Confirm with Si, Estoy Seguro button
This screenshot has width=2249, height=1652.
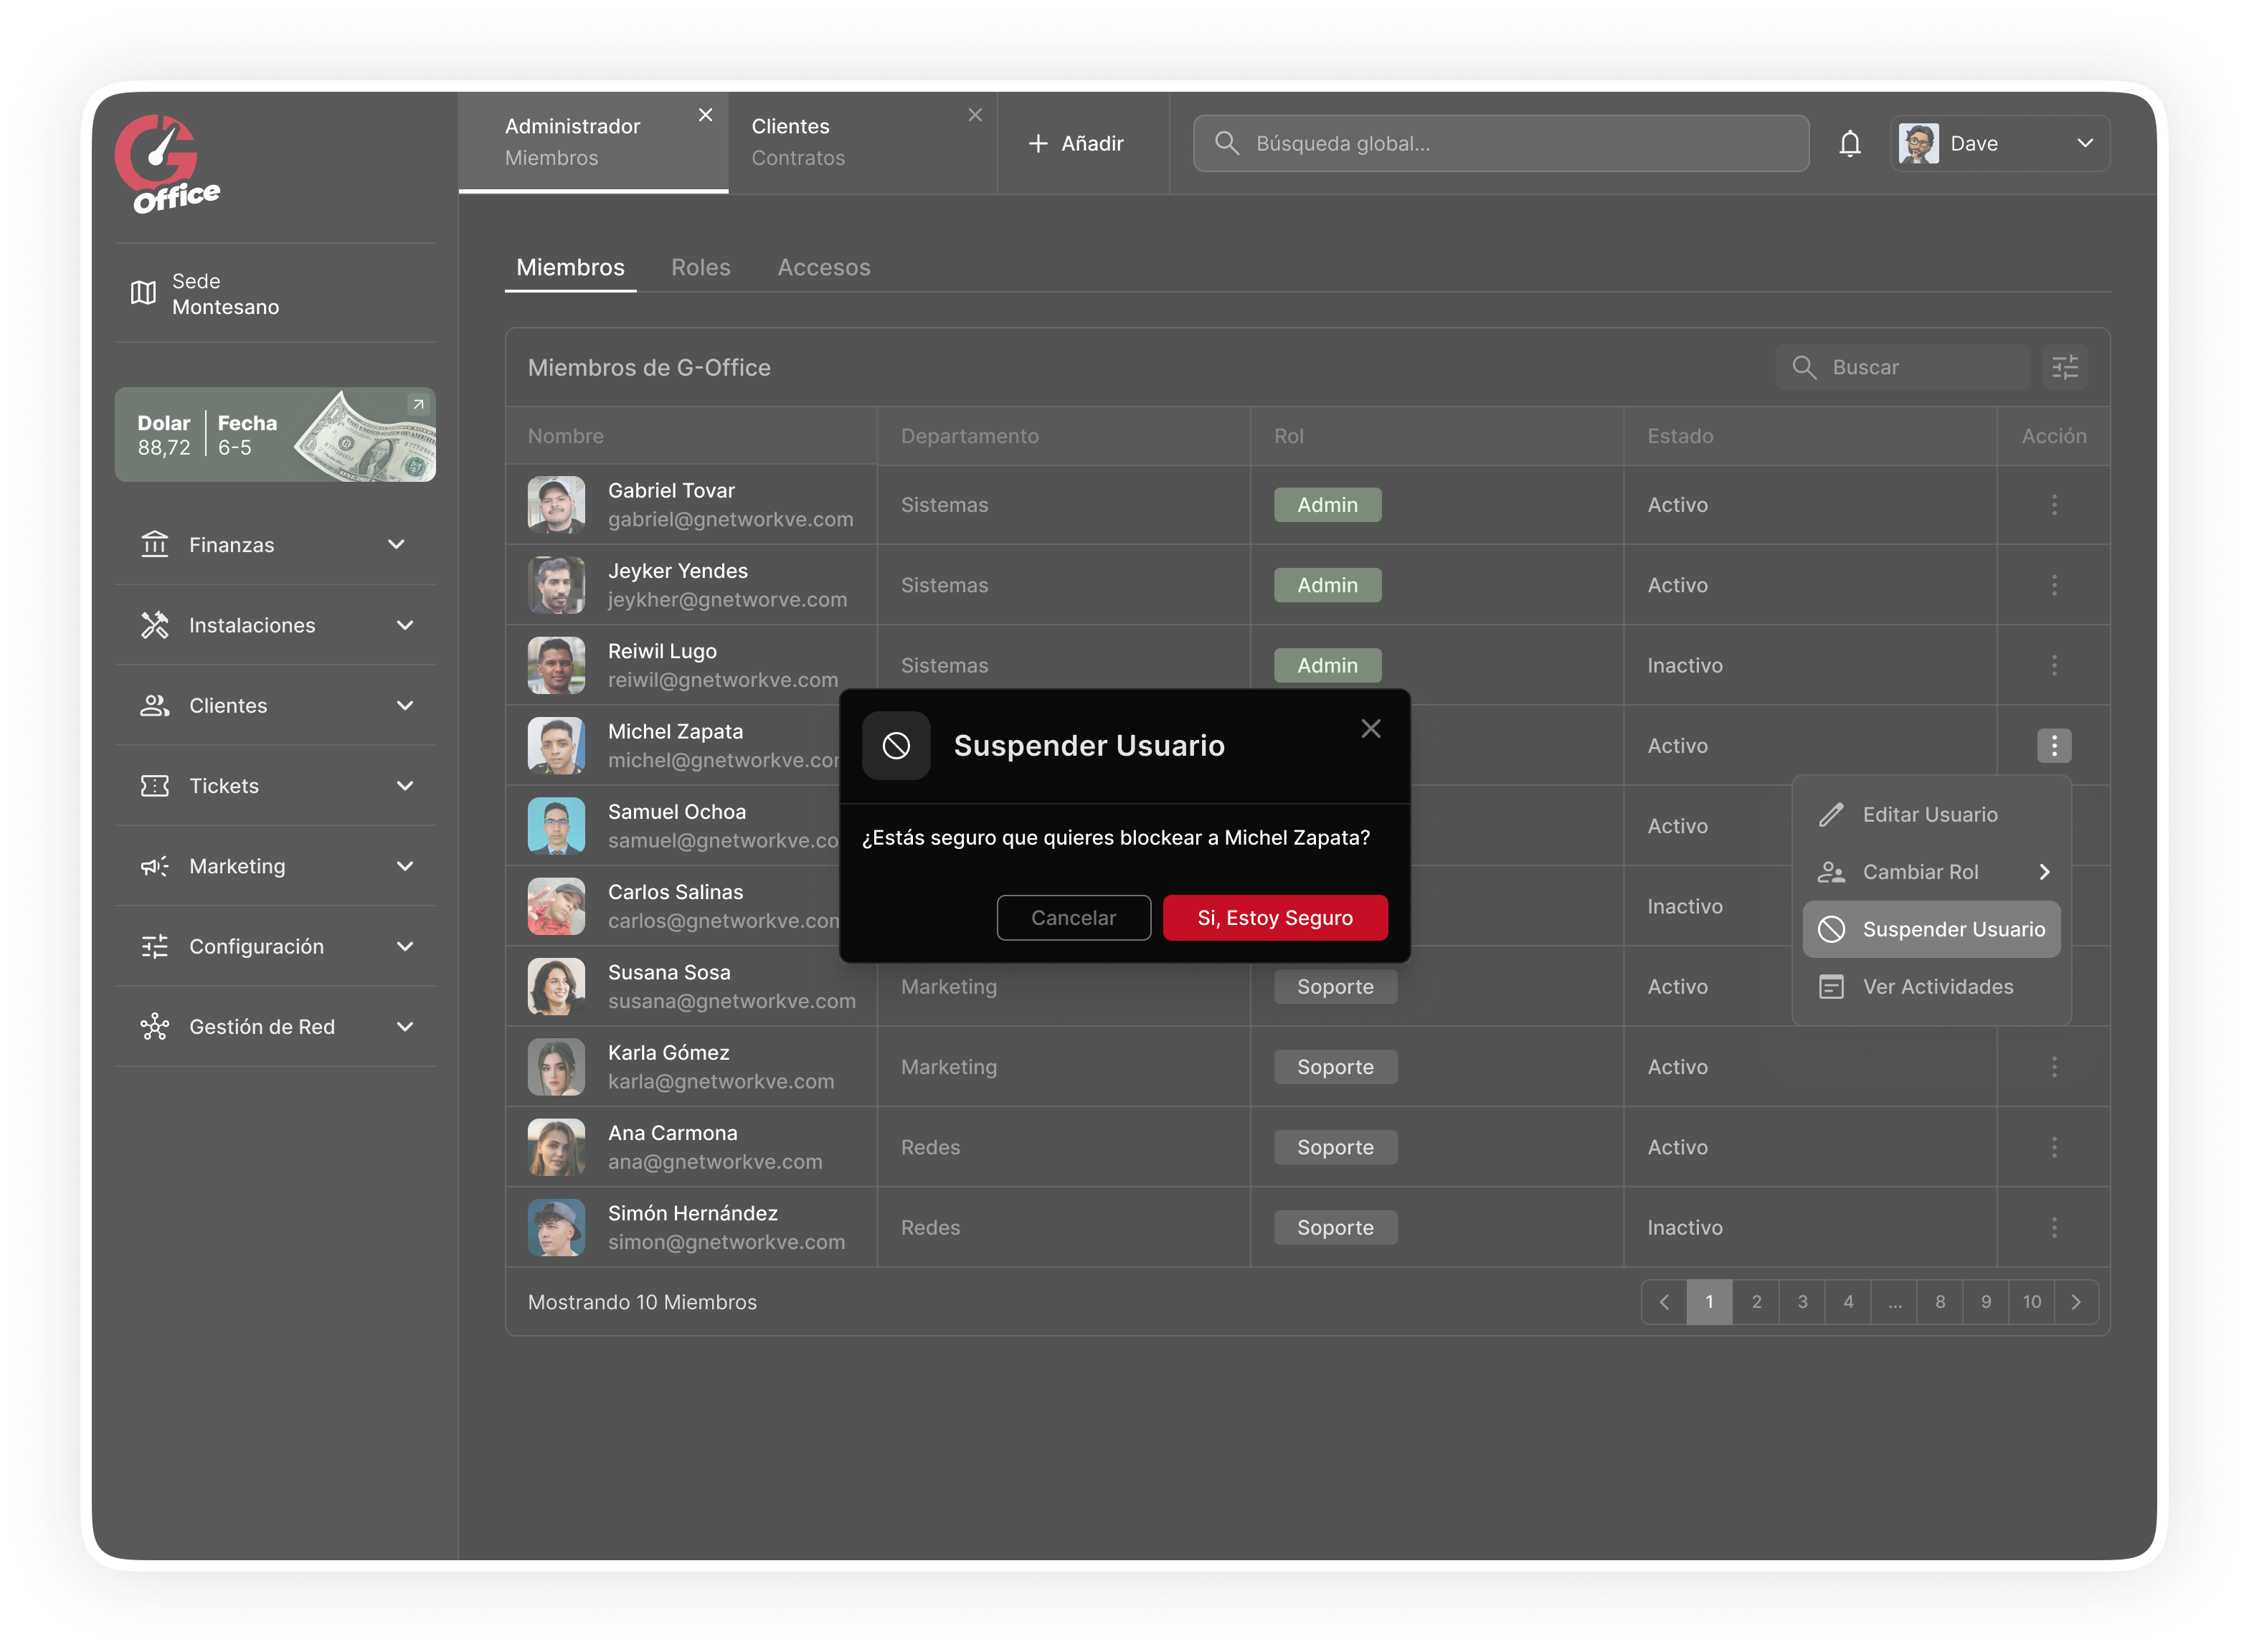[1275, 918]
